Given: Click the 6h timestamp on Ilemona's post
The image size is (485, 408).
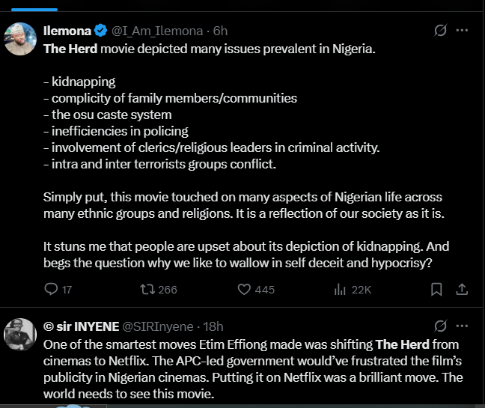Looking at the screenshot, I should coord(220,31).
